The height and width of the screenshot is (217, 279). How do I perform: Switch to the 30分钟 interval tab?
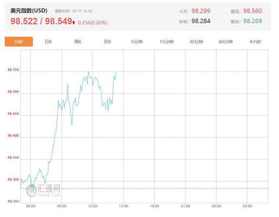click(196, 42)
